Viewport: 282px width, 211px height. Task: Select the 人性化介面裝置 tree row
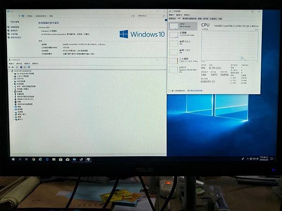(21, 76)
